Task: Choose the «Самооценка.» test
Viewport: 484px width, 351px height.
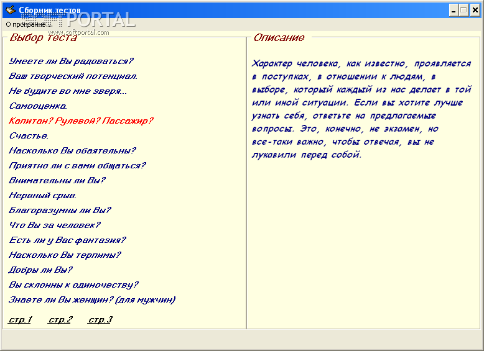Action: [x=38, y=106]
